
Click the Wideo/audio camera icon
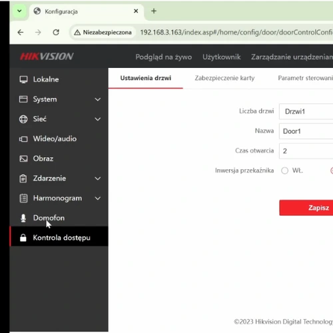point(23,139)
